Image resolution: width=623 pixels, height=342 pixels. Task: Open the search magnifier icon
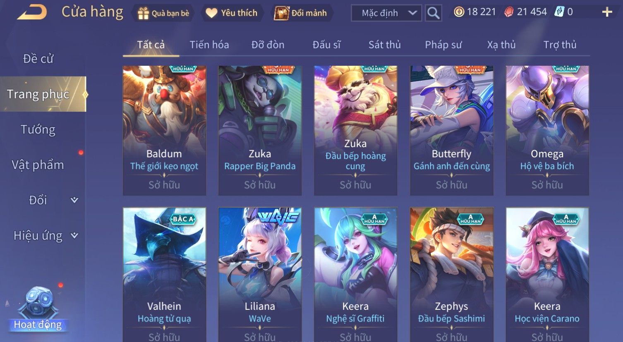(433, 13)
